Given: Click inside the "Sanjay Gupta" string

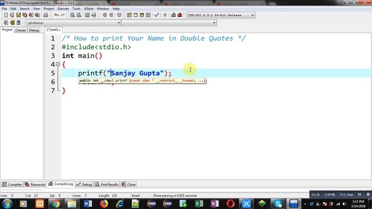Looking at the screenshot, I should pos(135,73).
